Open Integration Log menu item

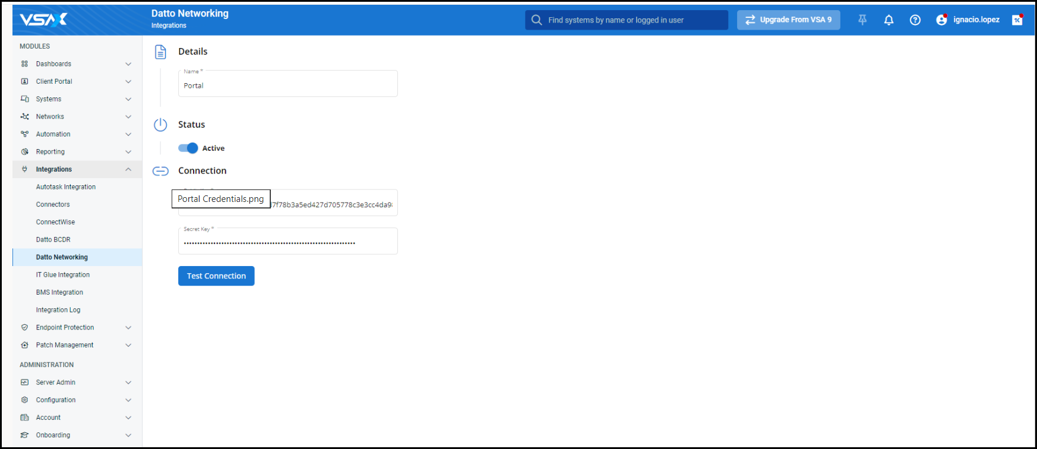77,310
